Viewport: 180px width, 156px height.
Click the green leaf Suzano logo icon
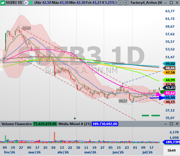click(x=3, y=3)
